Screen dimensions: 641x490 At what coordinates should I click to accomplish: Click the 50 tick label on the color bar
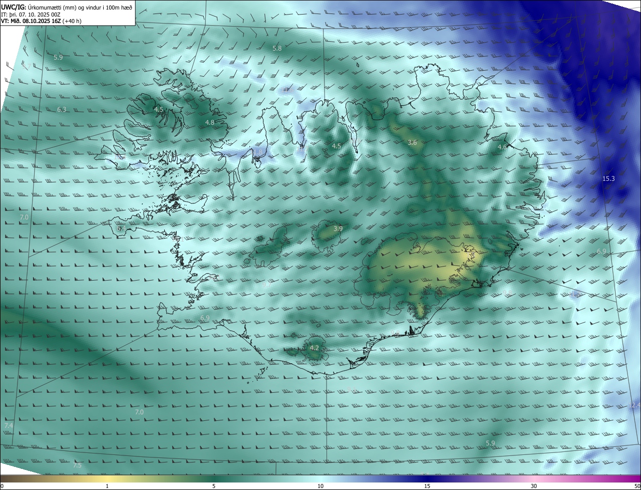click(x=637, y=486)
